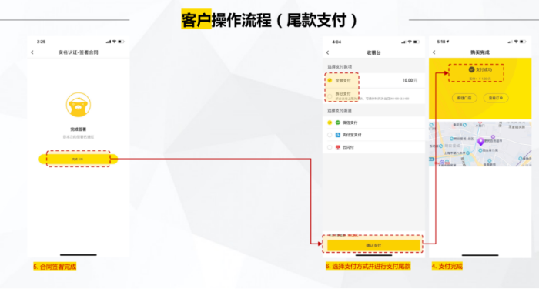The height and width of the screenshot is (289, 539).
Task: Click the red 云闪付 icon
Action: 338,147
